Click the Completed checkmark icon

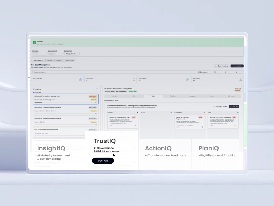coord(187,80)
